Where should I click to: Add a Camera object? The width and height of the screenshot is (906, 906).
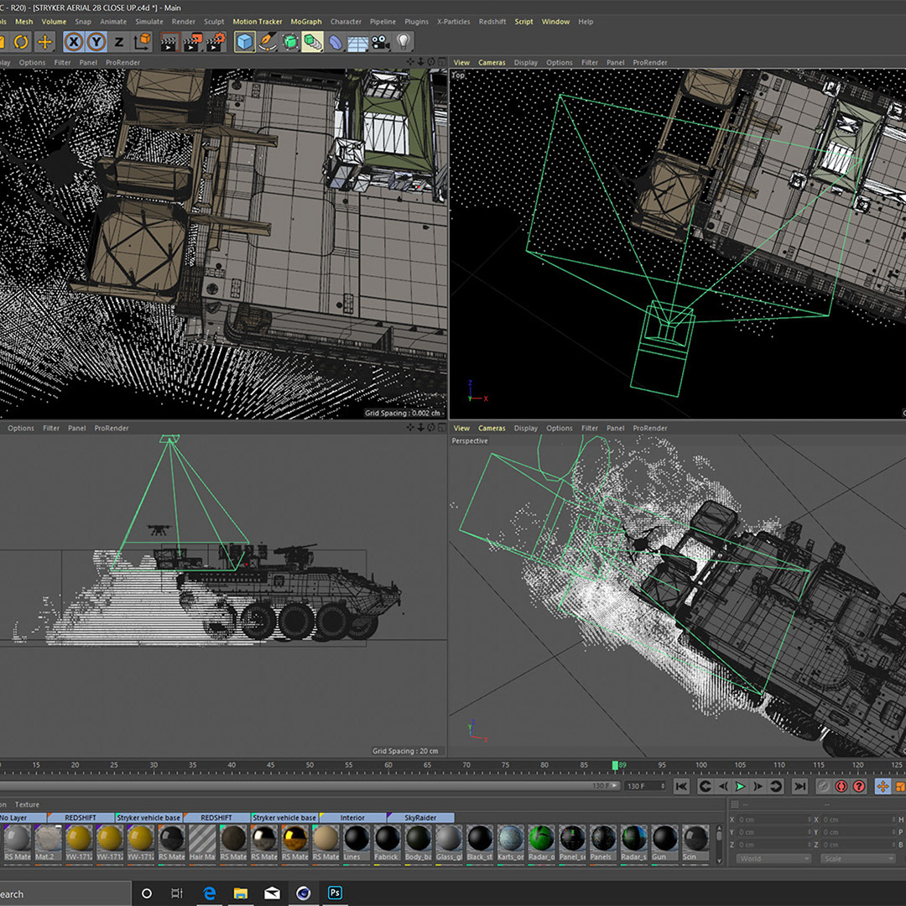tap(380, 42)
